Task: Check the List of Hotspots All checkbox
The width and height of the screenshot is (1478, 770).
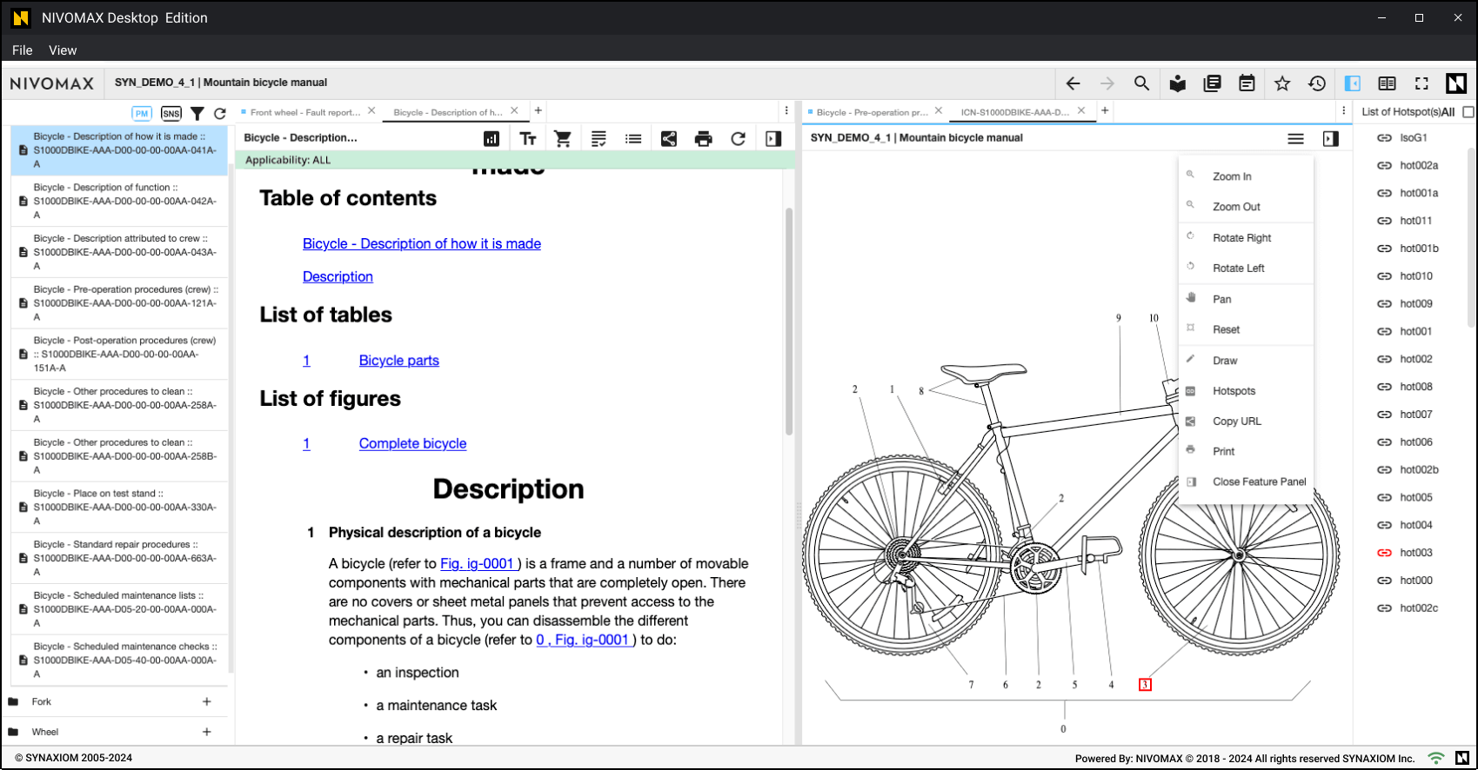Action: pos(1468,112)
